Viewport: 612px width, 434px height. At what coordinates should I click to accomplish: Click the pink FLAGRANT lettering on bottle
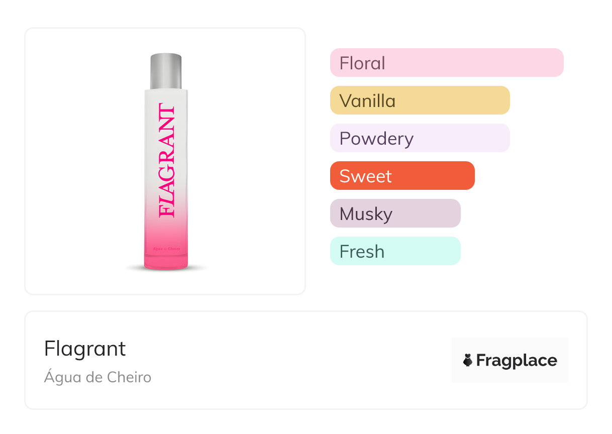pos(166,161)
